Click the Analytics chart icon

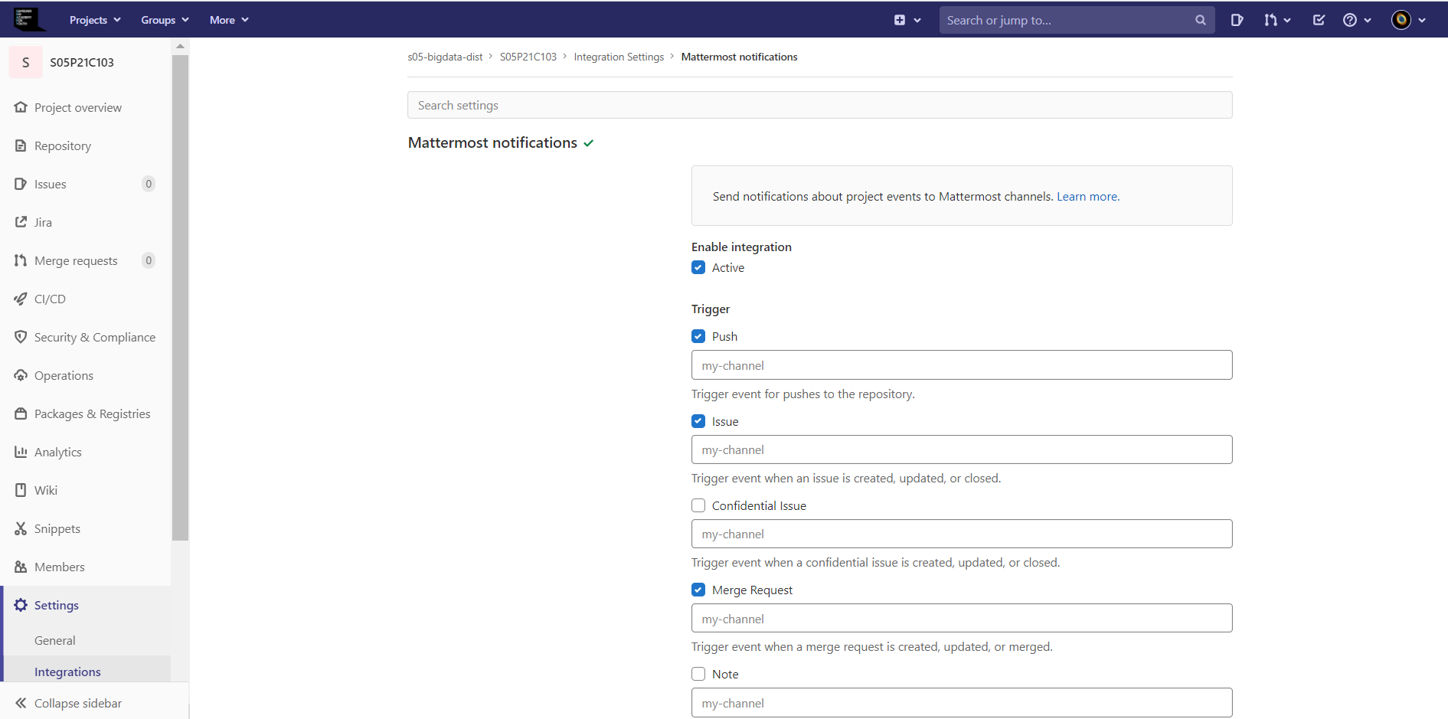click(x=21, y=452)
